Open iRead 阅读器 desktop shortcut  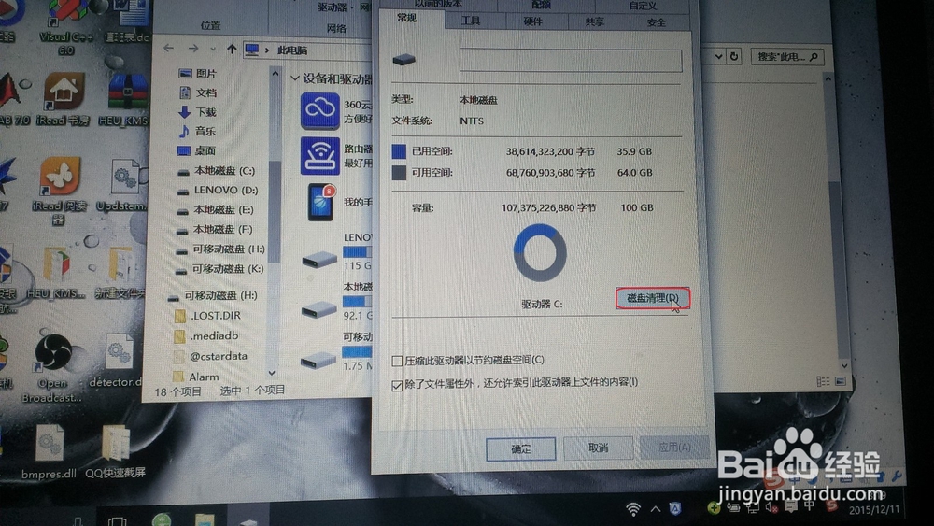click(x=58, y=191)
